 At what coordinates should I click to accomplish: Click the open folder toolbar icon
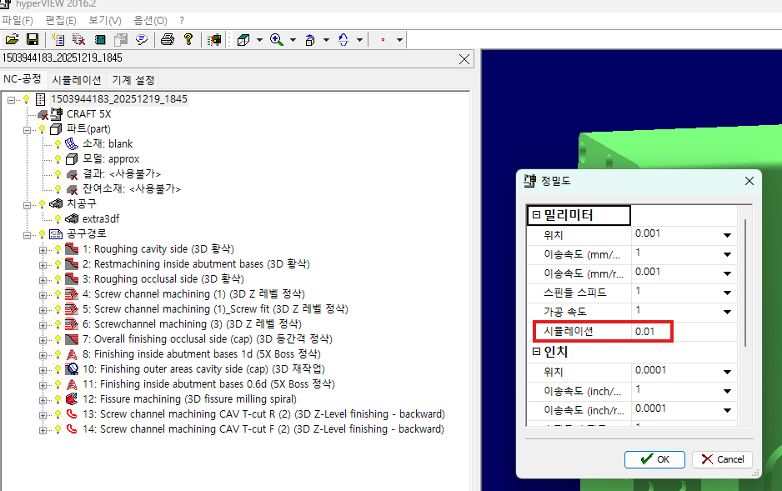tap(12, 39)
